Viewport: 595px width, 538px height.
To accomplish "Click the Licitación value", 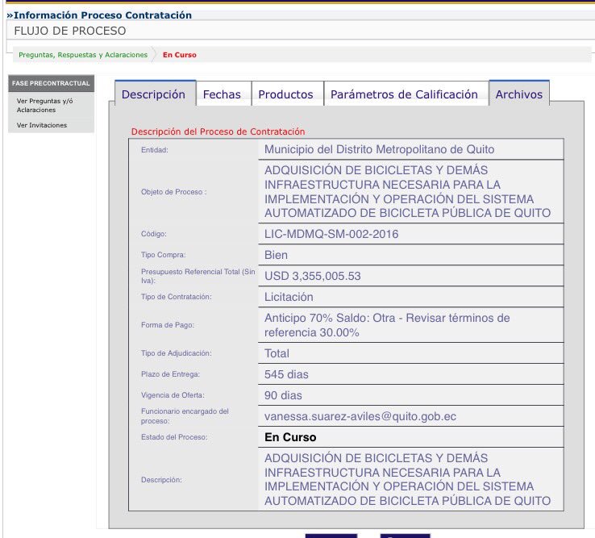I will [289, 297].
